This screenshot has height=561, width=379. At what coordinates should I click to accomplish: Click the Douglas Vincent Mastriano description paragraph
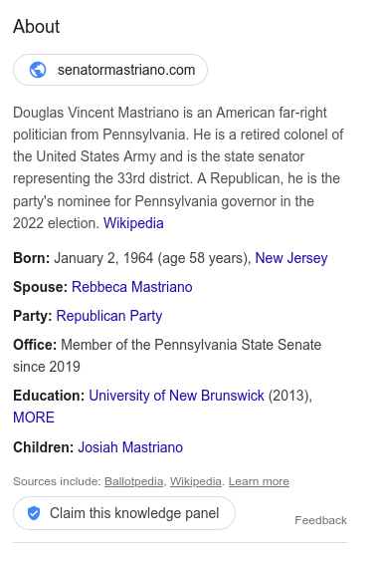178,167
